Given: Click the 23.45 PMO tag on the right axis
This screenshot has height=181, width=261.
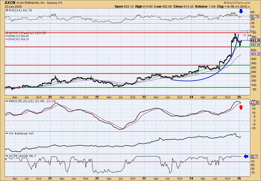Looking at the screenshot, I should [x=255, y=103].
